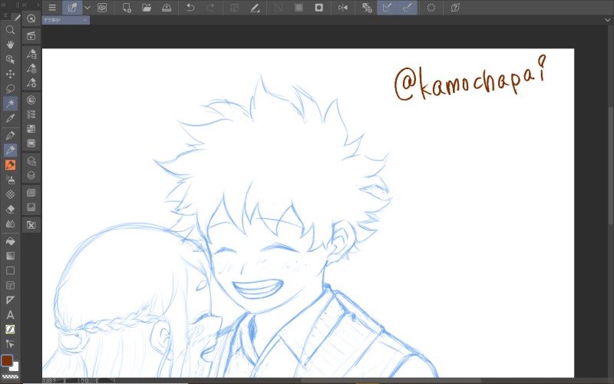Select the Airbrush tool
Image resolution: width=614 pixels, height=384 pixels.
[x=10, y=180]
